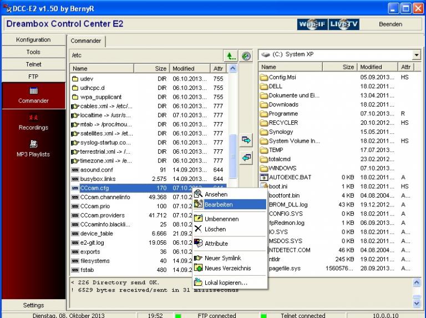
Task: Open the Settings section button
Action: tap(33, 305)
